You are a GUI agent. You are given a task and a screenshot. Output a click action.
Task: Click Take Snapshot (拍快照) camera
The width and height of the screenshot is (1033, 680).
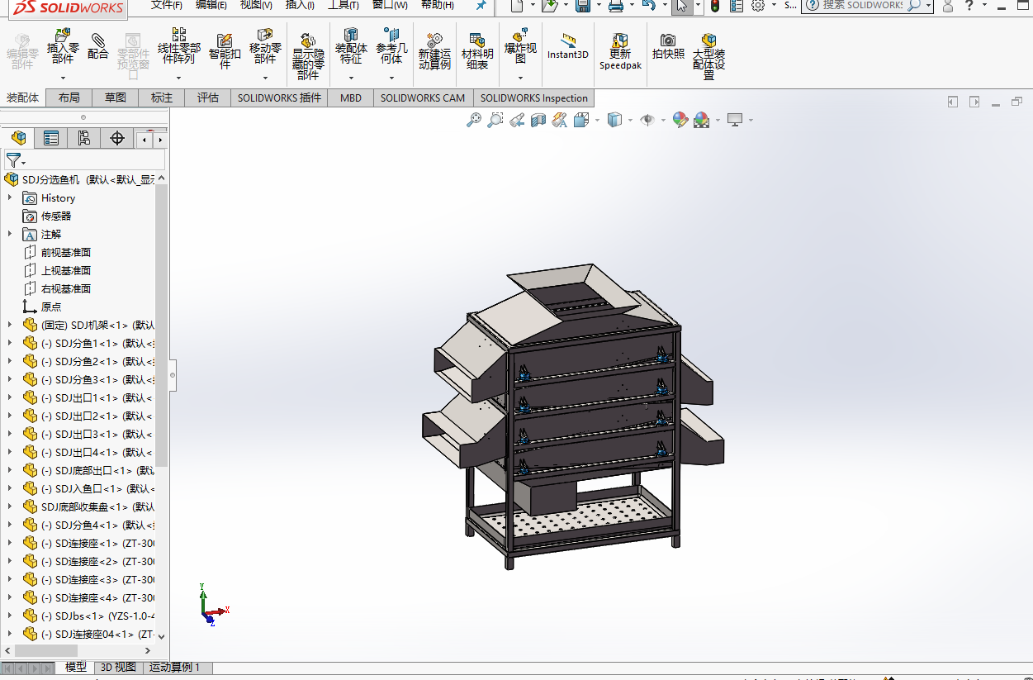point(668,46)
